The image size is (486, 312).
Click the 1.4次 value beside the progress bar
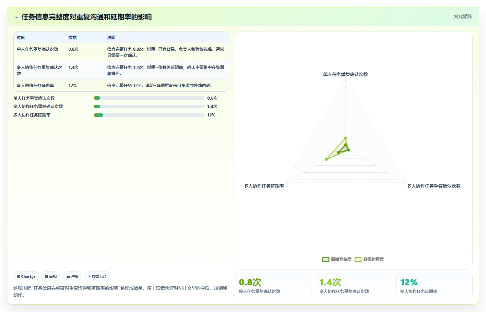click(x=212, y=107)
